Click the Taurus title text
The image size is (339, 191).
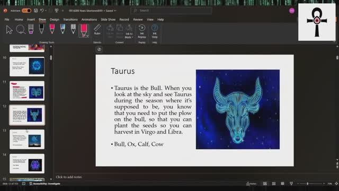pyautogui.click(x=123, y=71)
